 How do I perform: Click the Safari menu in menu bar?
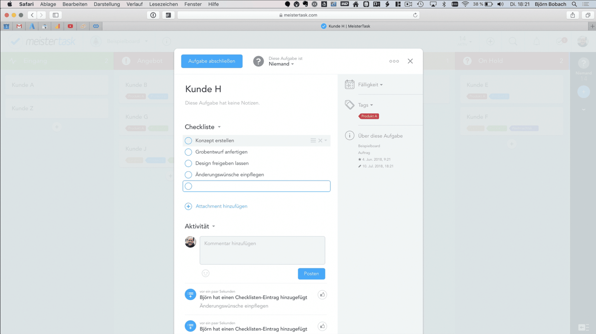tap(26, 4)
